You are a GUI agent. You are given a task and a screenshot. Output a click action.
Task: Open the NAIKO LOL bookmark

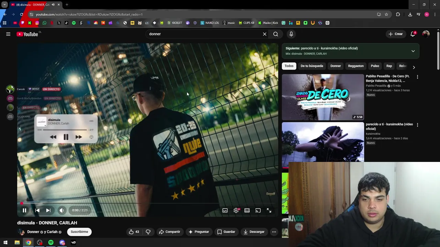click(x=210, y=23)
